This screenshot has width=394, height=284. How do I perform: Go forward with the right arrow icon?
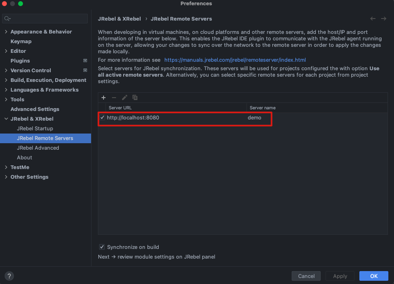click(x=384, y=19)
